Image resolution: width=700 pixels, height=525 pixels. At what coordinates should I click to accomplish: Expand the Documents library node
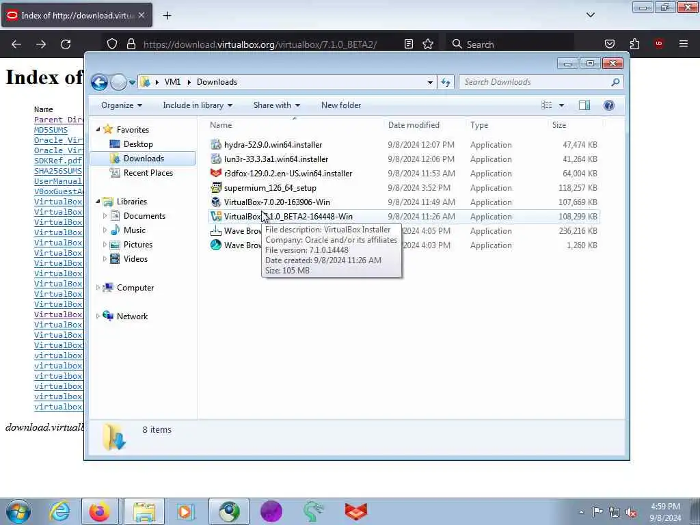click(105, 216)
